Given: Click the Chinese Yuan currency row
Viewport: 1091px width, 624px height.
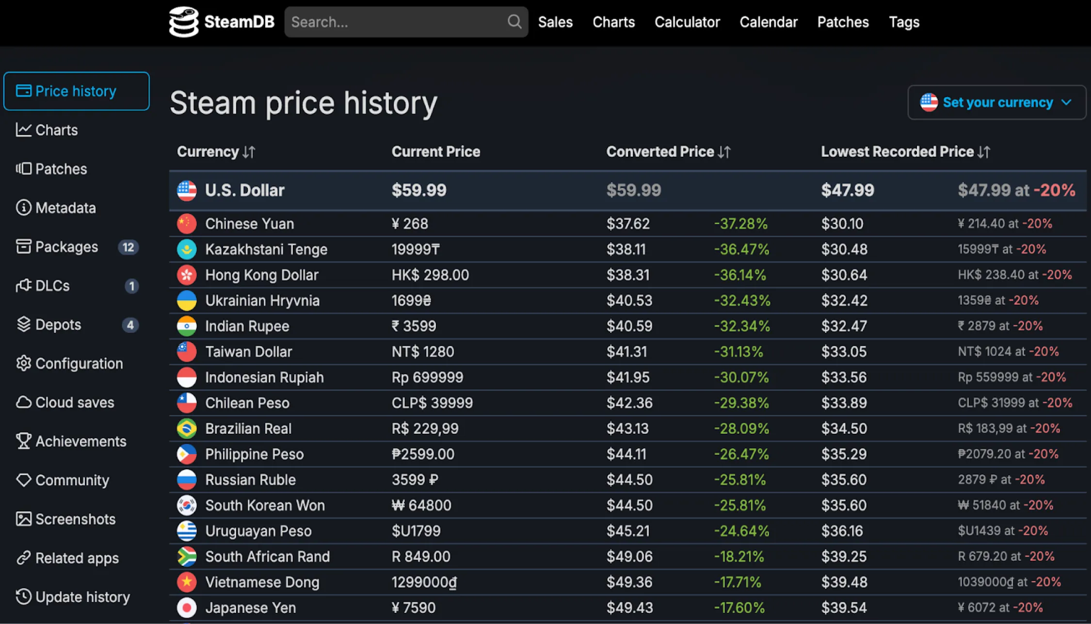Looking at the screenshot, I should pyautogui.click(x=249, y=224).
